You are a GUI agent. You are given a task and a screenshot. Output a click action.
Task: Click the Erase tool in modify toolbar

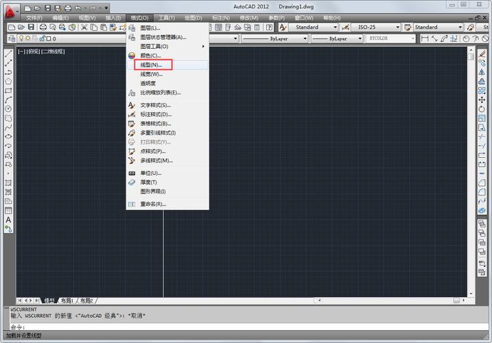pos(482,54)
